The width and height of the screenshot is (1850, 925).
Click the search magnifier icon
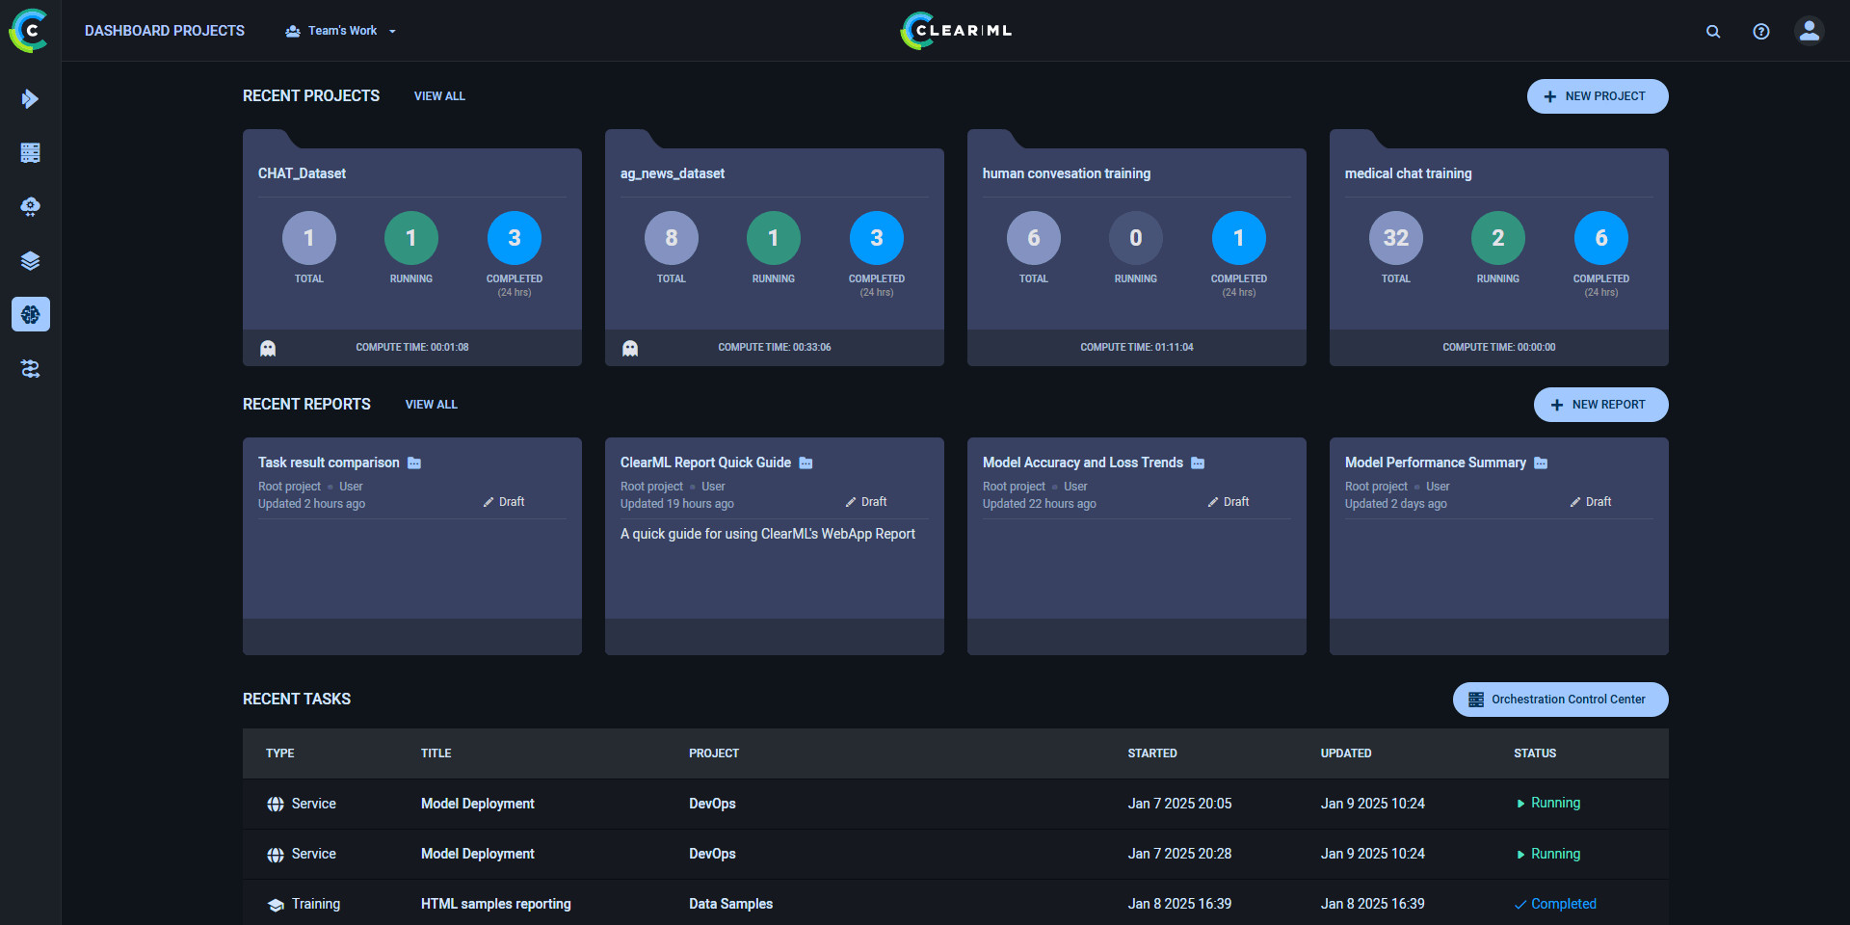(1712, 31)
